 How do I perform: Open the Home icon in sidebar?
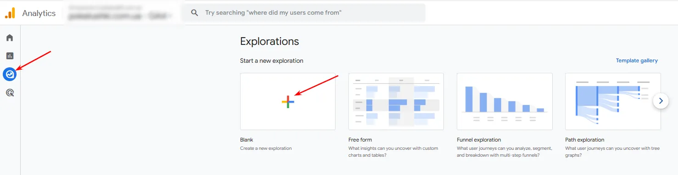(10, 38)
